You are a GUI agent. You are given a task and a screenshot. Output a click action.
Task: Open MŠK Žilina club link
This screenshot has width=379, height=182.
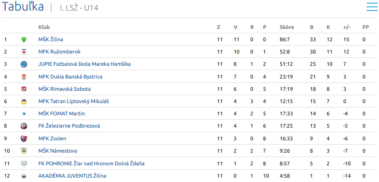click(x=51, y=39)
